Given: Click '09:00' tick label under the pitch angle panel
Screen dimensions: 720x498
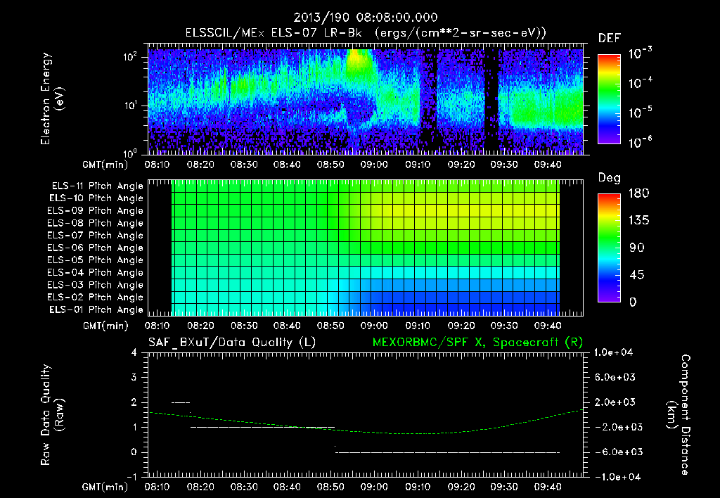Looking at the screenshot, I should pos(374,326).
